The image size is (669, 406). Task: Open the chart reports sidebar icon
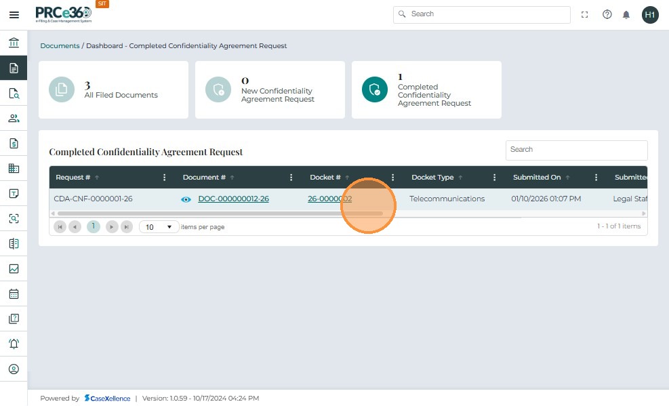click(x=14, y=268)
